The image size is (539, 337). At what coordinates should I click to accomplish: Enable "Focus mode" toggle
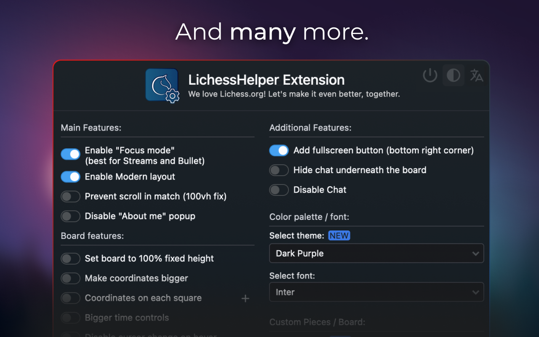[x=70, y=154]
